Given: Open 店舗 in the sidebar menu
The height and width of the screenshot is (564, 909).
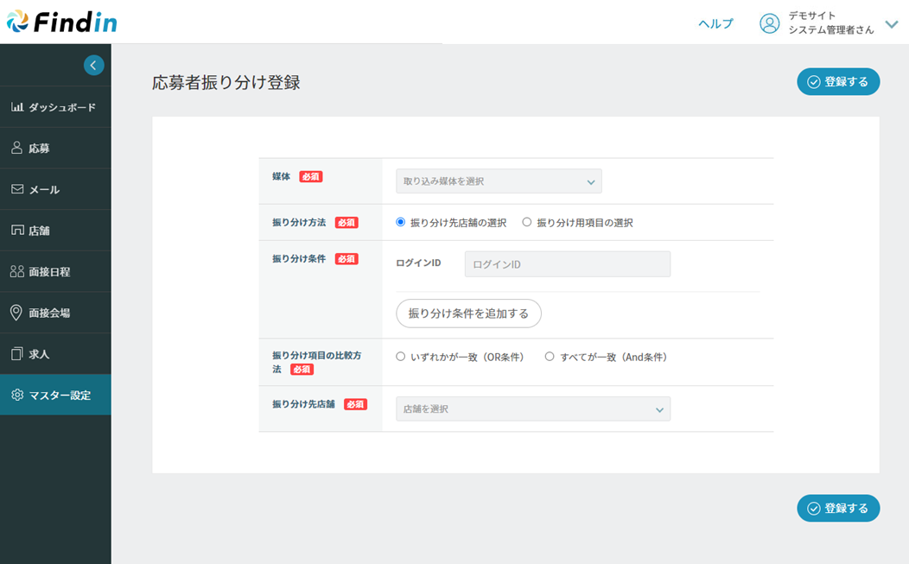Looking at the screenshot, I should tap(39, 231).
